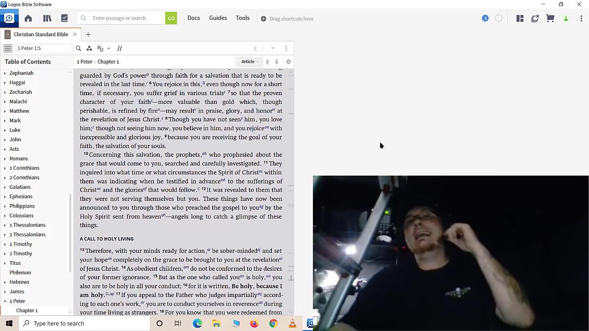
Task: Open the resource panel kebab menu
Action: pyautogui.click(x=286, y=48)
